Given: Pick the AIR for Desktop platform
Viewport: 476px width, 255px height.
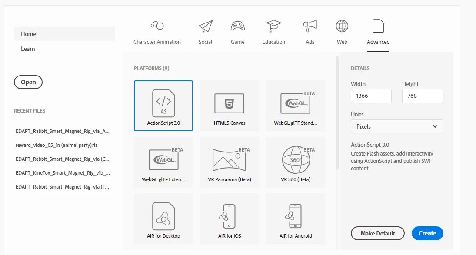Looking at the screenshot, I should [x=163, y=219].
